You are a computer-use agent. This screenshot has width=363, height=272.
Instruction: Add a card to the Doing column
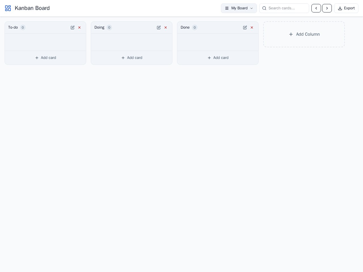(x=132, y=58)
